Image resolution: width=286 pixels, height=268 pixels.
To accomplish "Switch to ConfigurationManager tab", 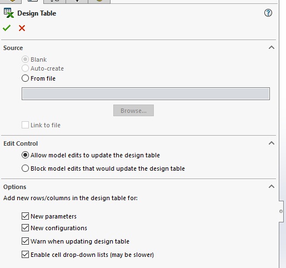I will click(x=54, y=1).
